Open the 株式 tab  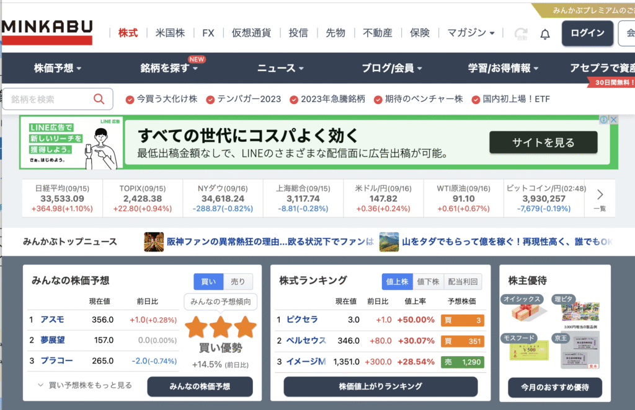click(x=128, y=33)
